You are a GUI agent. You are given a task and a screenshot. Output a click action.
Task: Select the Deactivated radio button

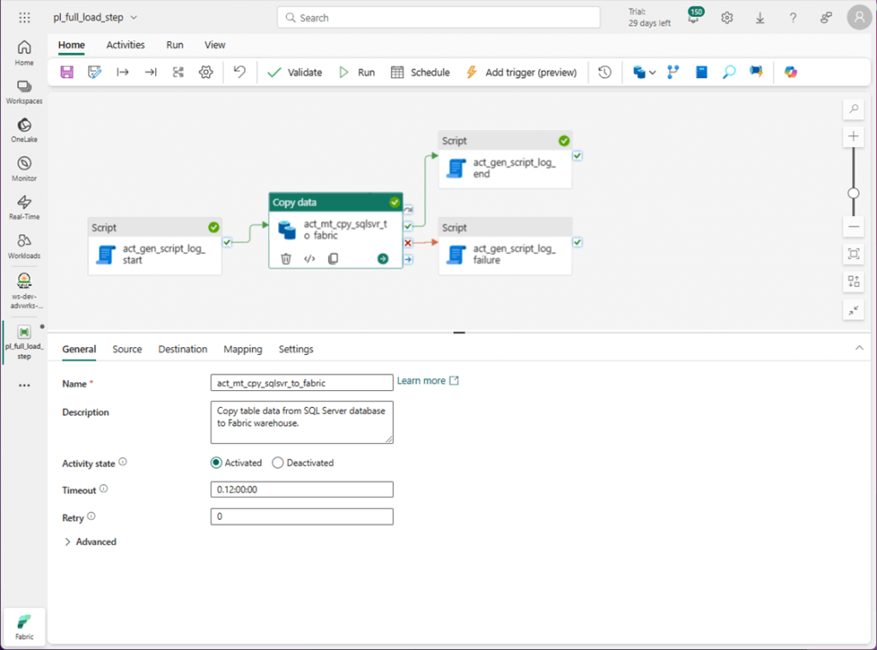click(x=277, y=463)
